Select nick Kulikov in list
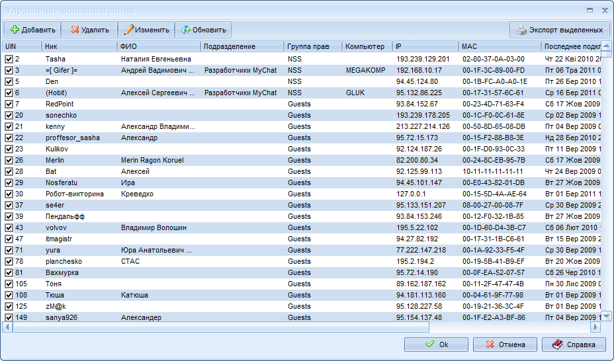 click(x=57, y=149)
